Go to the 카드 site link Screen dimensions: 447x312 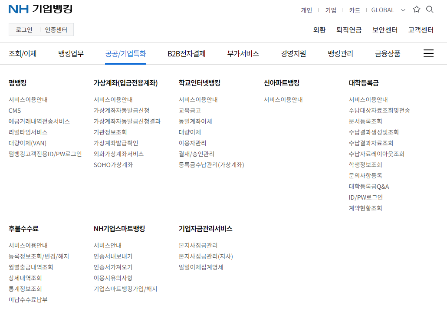[355, 10]
